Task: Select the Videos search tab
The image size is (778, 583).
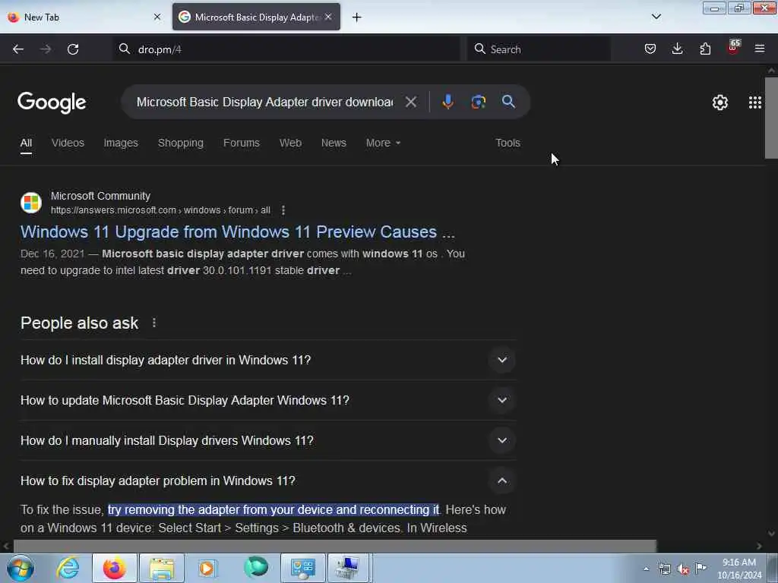Action: point(68,143)
